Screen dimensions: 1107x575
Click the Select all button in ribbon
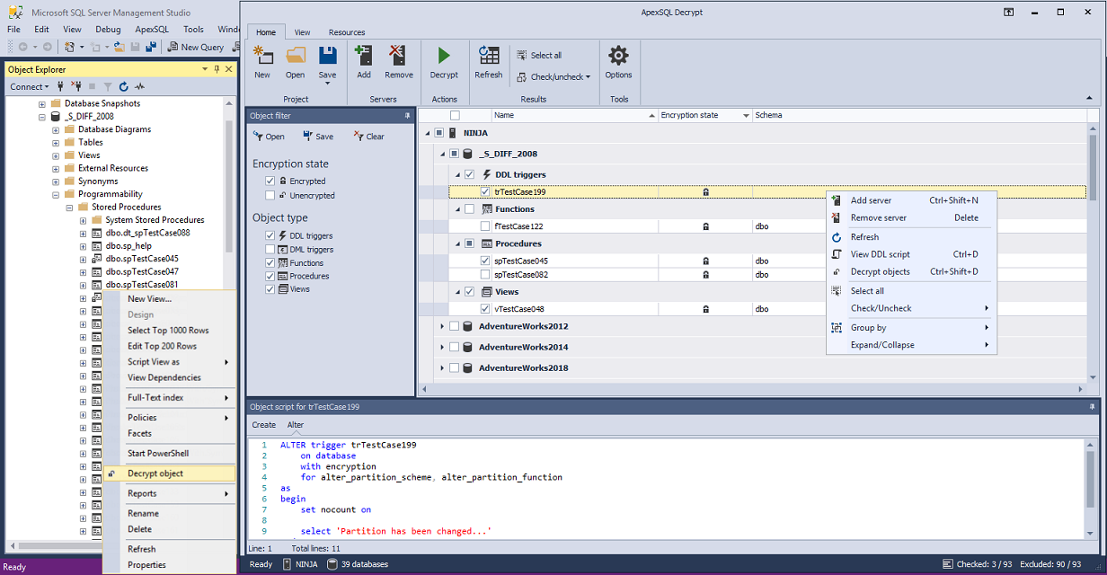click(x=539, y=56)
